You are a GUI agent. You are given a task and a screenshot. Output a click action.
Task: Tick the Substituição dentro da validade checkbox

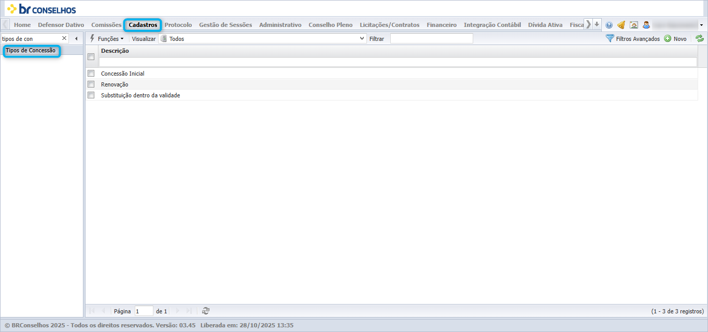click(91, 95)
